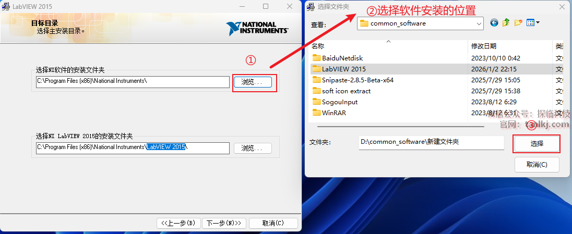Click 取消(C) in the LabVIEW installer

tap(273, 223)
